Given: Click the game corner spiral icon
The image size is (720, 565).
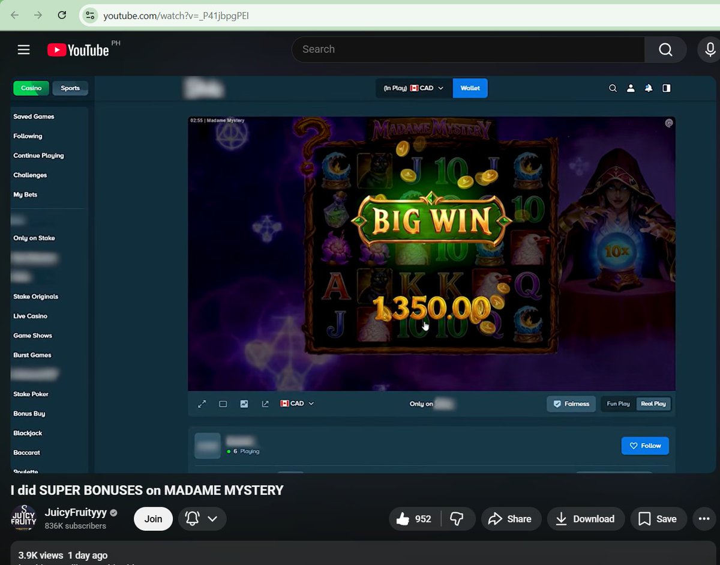Looking at the screenshot, I should 669,123.
